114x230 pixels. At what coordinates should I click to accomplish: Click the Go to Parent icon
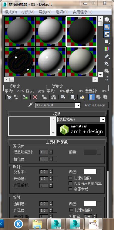(x=99, y=97)
